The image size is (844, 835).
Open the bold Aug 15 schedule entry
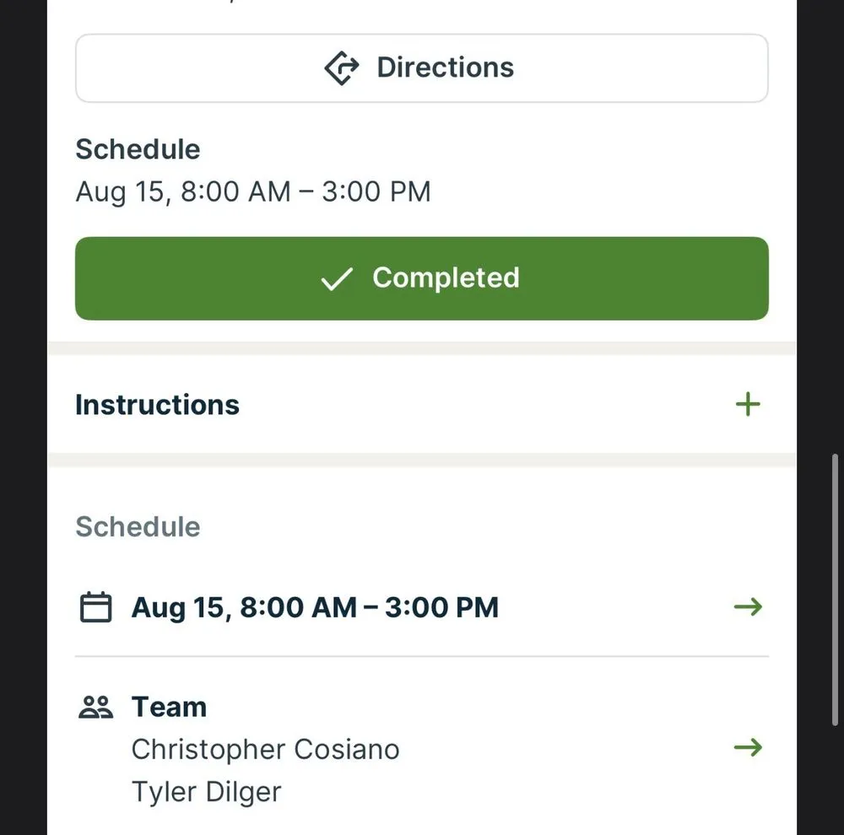click(315, 607)
